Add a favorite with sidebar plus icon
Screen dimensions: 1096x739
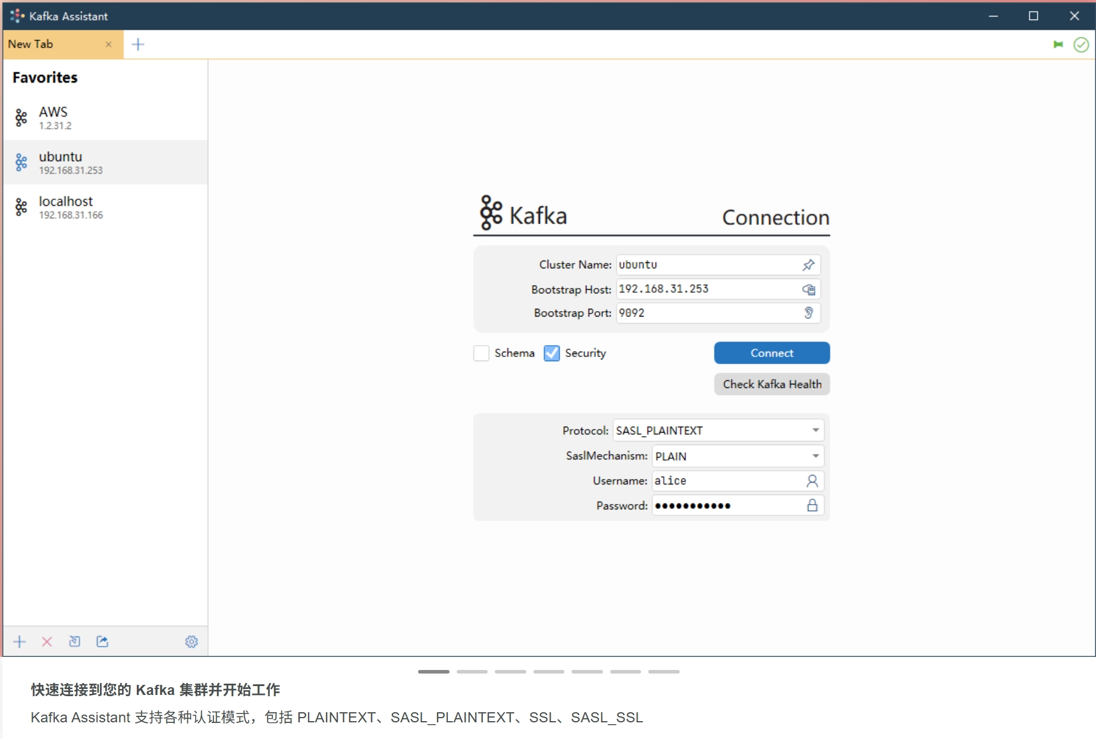click(20, 641)
